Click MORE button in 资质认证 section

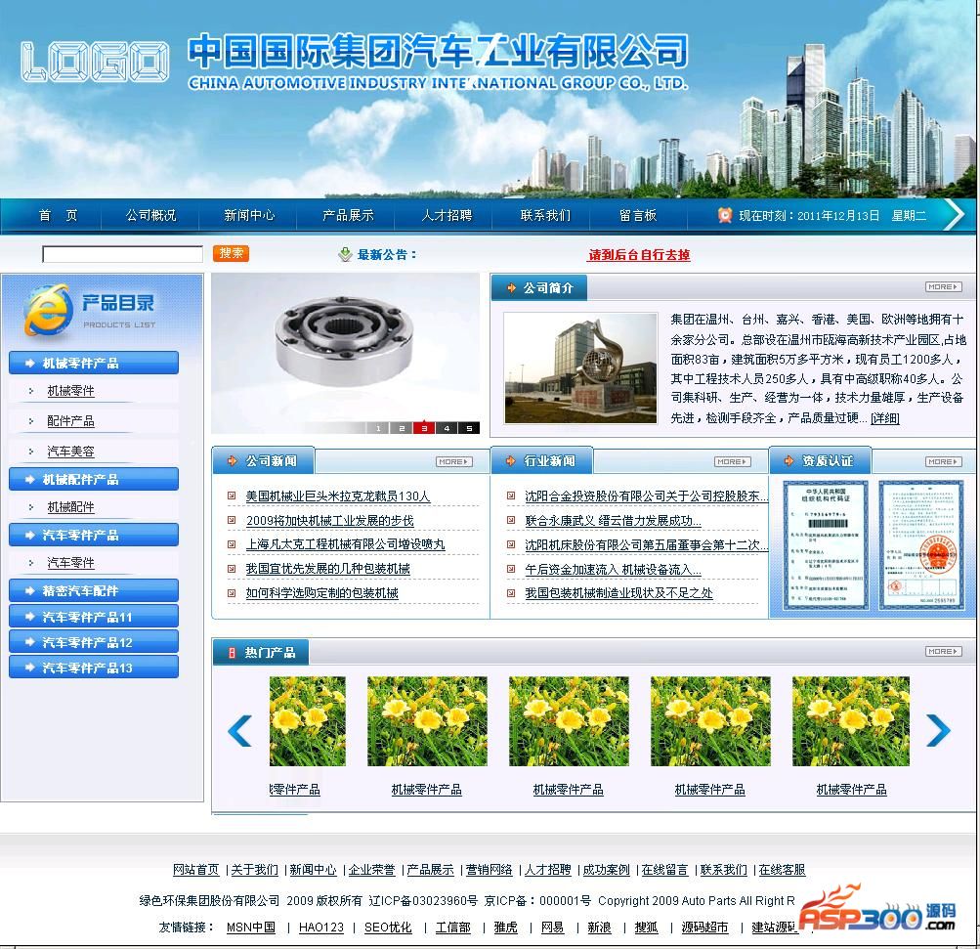[x=943, y=461]
